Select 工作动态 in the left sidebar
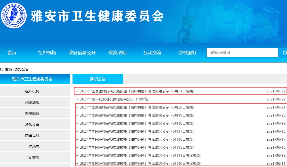The height and width of the screenshot is (167, 287). (x=32, y=146)
